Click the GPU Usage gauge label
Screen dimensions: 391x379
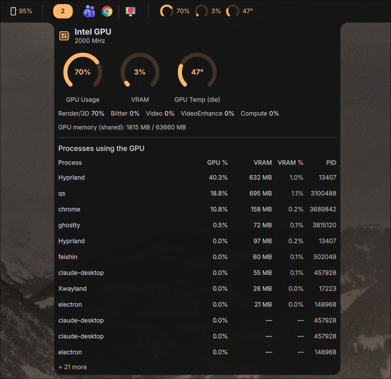(83, 100)
